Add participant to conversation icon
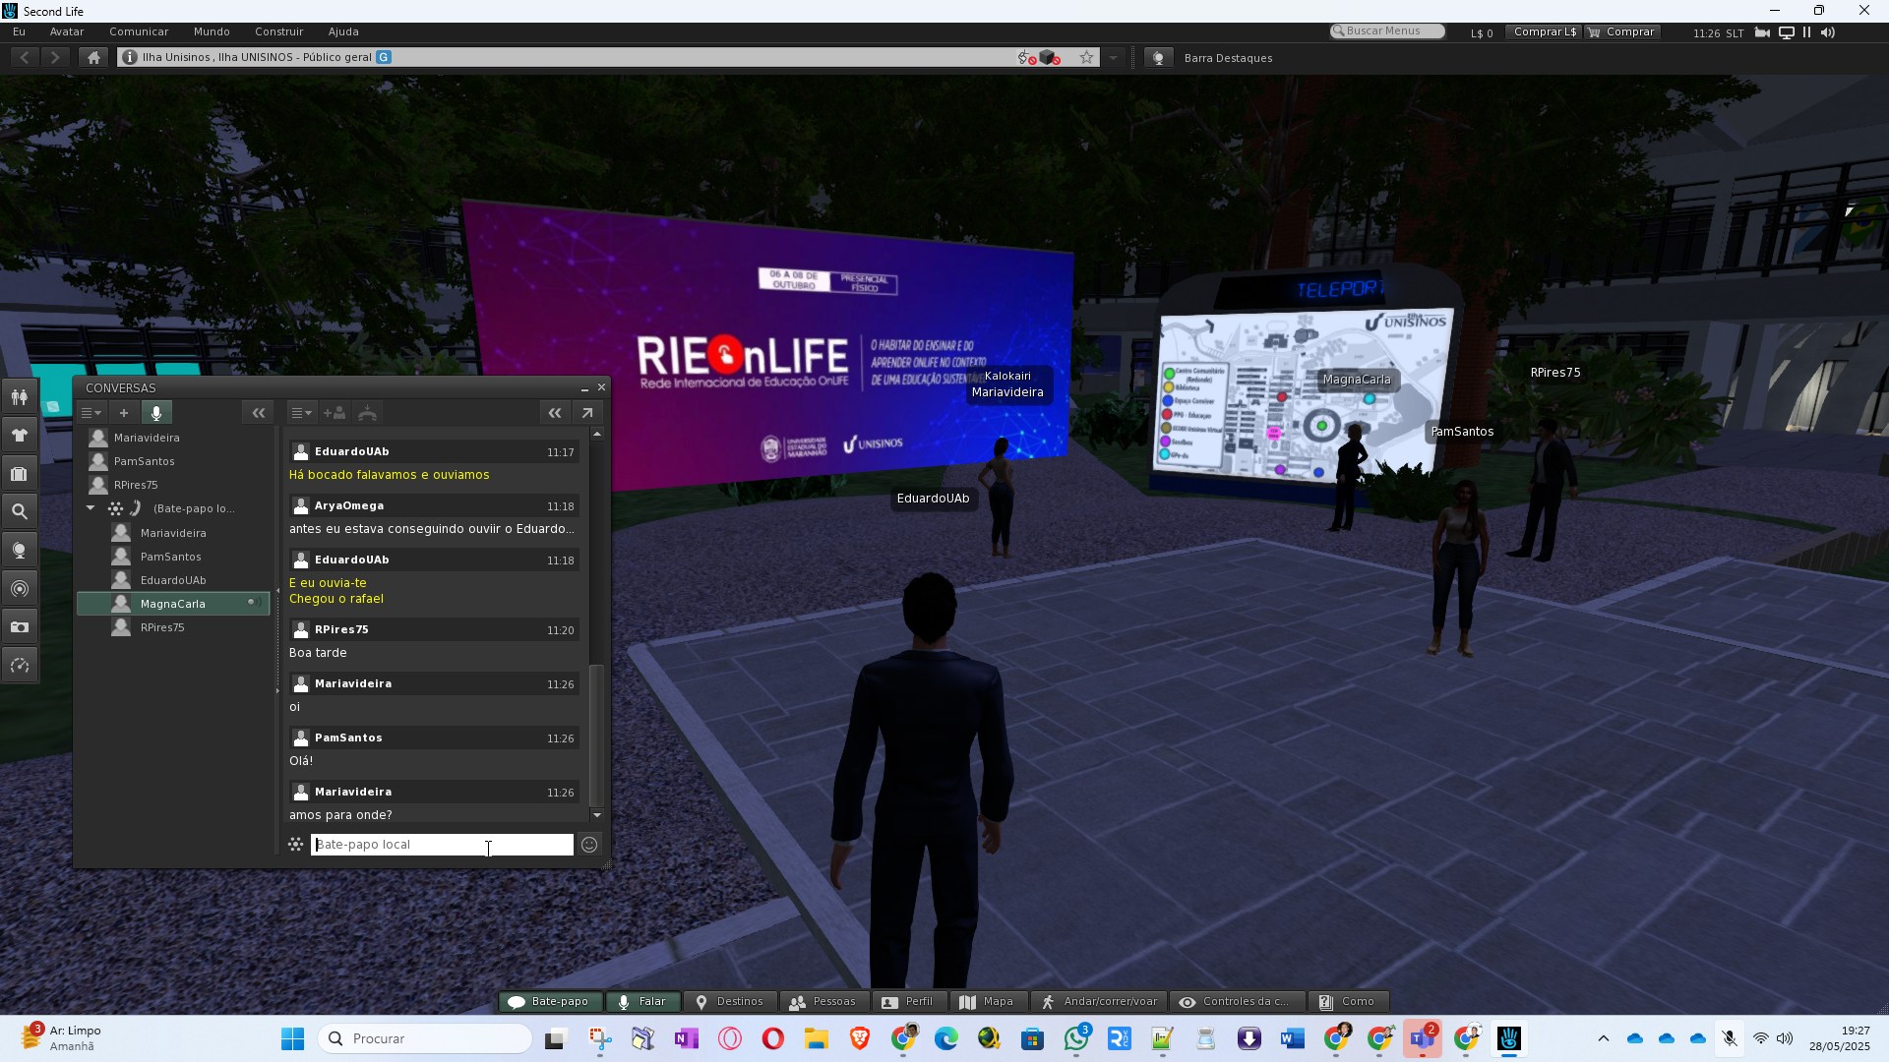 coord(335,413)
